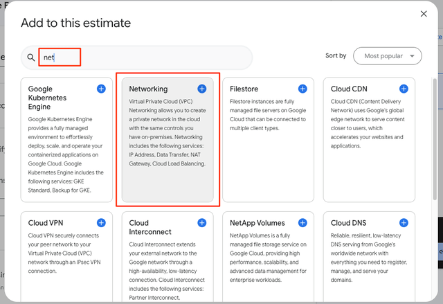Viewport: 443px width, 304px height.
Task: Click the NetApp Volumes plus icon
Action: [302, 223]
